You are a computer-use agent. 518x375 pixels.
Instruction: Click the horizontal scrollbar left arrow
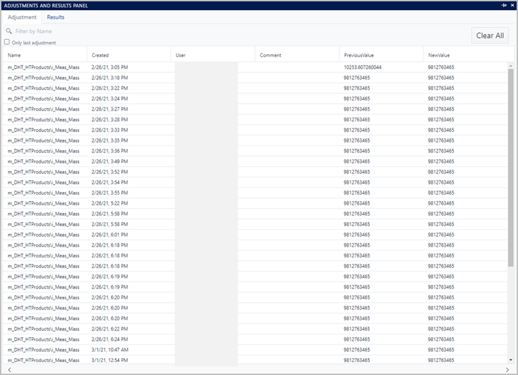pyautogui.click(x=7, y=370)
